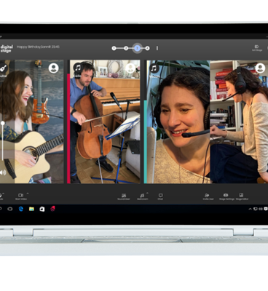Screen dimensions: 268x291
Task: Jump to step 1 in the progress indicator
Action: 114,48
